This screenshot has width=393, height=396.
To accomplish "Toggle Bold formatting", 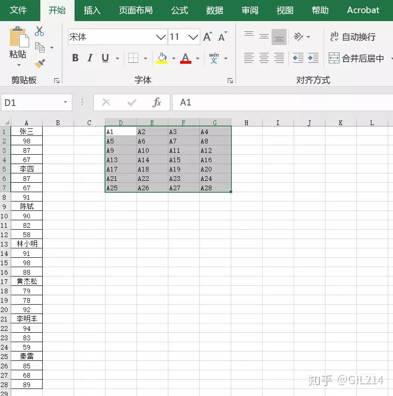I will click(76, 58).
